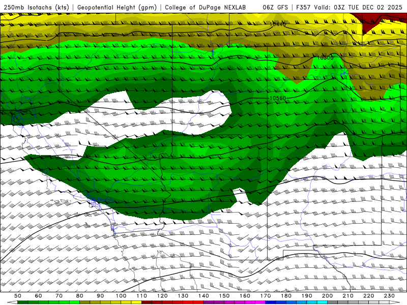Click the 110 value on the color scale

[142, 296]
